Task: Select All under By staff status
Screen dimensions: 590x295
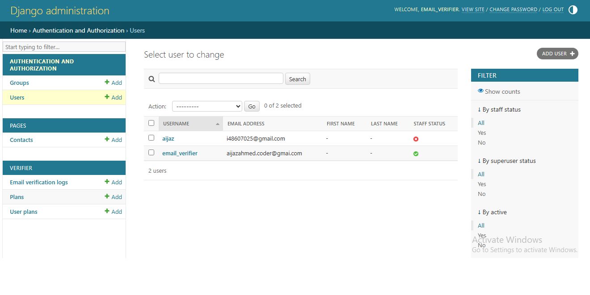Action: point(481,123)
